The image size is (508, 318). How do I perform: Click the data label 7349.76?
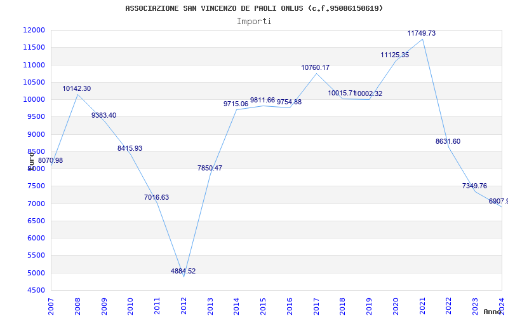[x=474, y=186]
